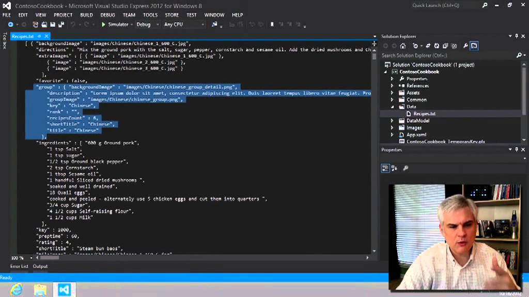
Task: Click the editor vertical scrollbar thumb
Action: pyautogui.click(x=374, y=56)
